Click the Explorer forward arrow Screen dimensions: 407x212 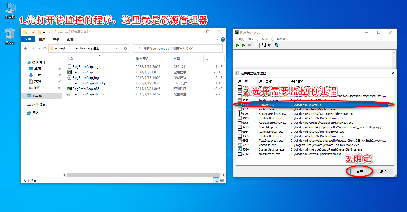[33, 49]
